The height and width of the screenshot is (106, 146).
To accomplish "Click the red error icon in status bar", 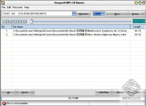I will click(4, 103).
